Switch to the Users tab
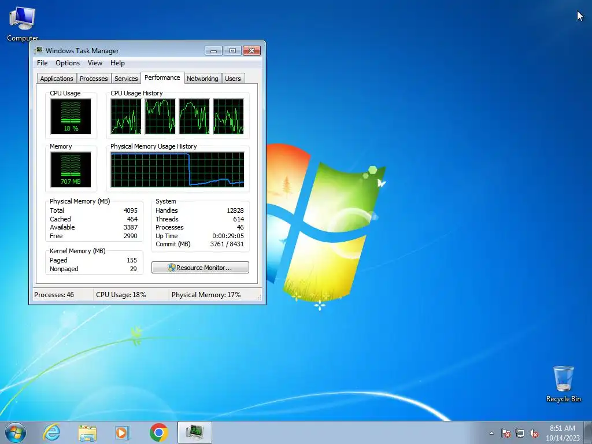 coord(233,79)
